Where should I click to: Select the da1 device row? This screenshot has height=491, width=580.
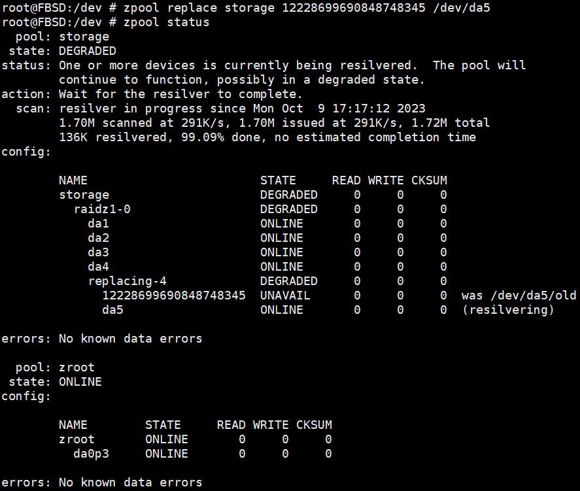267,224
